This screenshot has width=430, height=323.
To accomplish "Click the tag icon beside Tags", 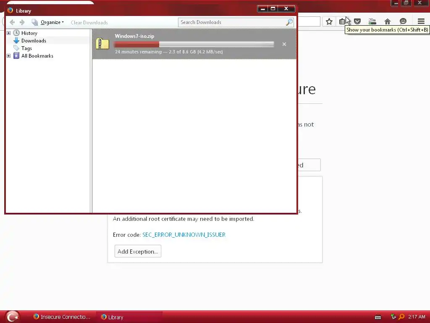I will pos(16,48).
